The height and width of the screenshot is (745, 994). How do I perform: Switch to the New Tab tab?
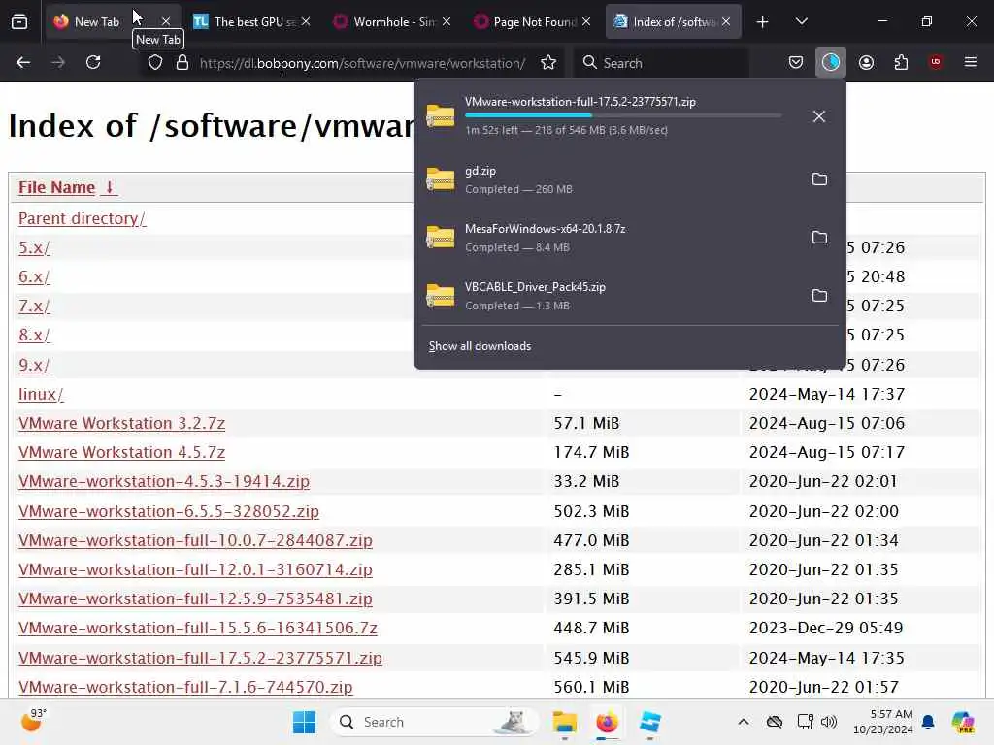click(x=96, y=22)
